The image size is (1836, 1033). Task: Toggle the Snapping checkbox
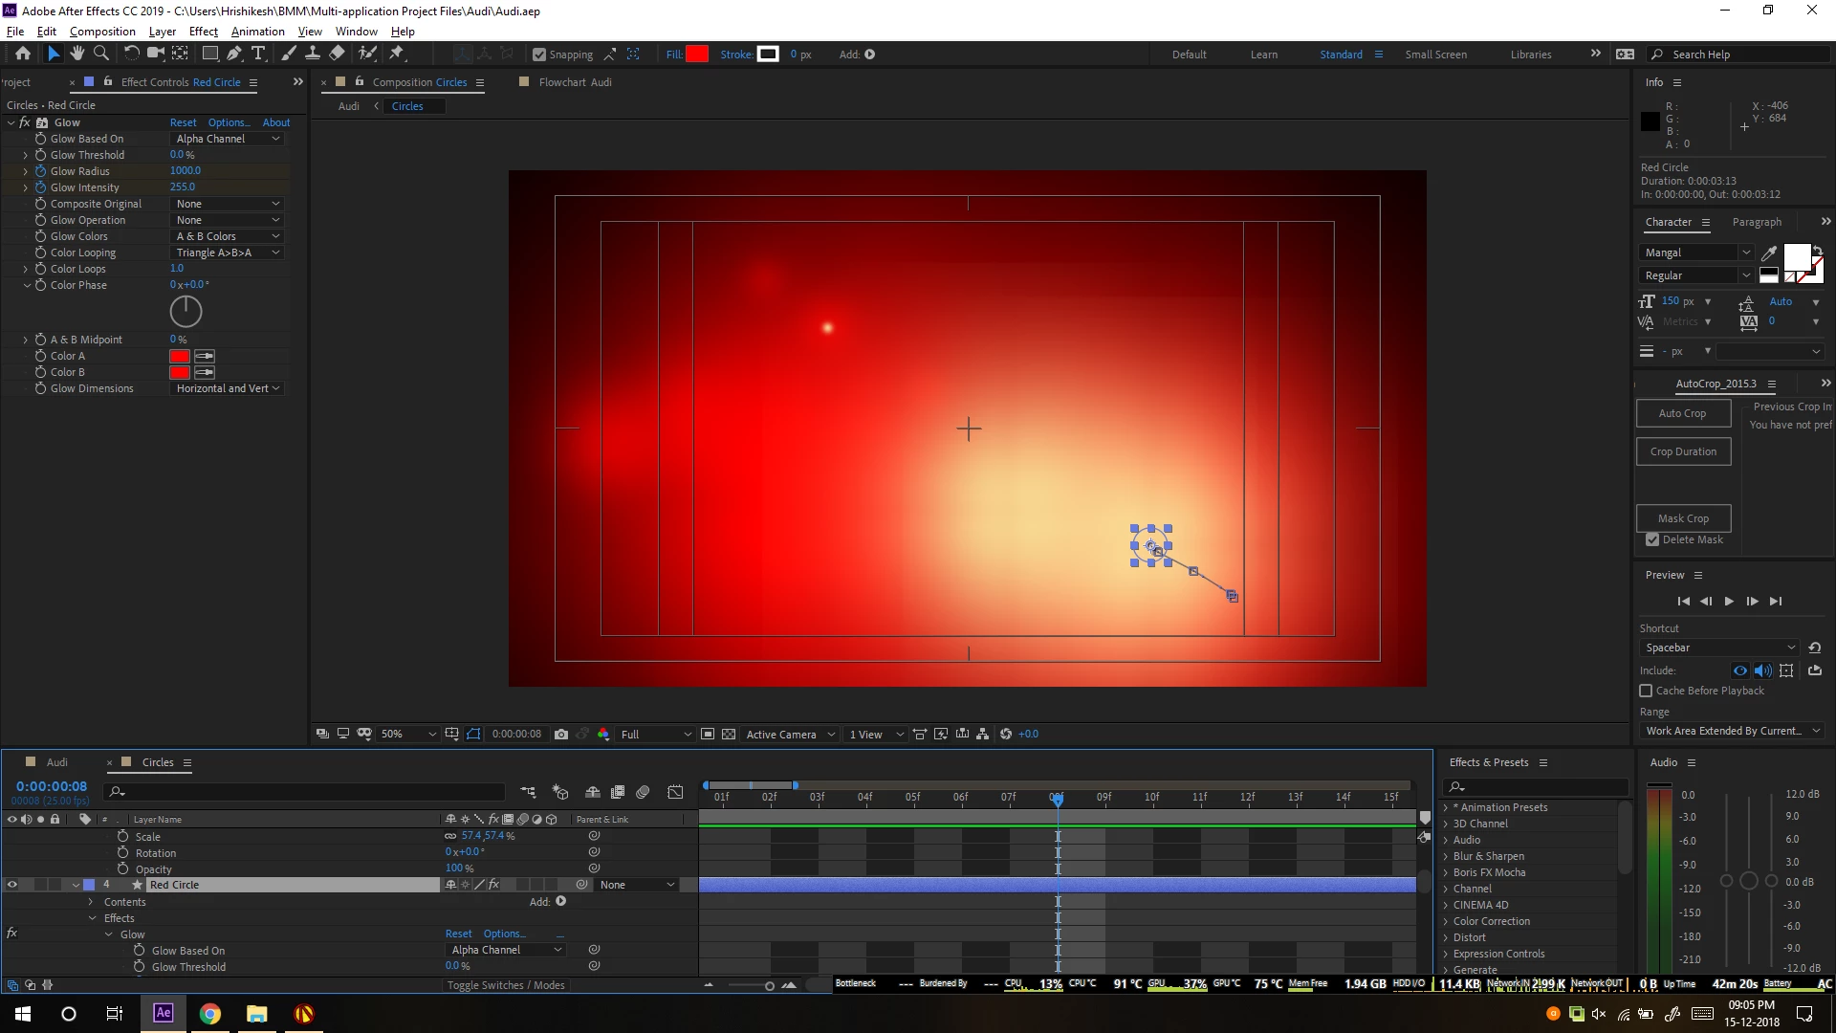539,55
